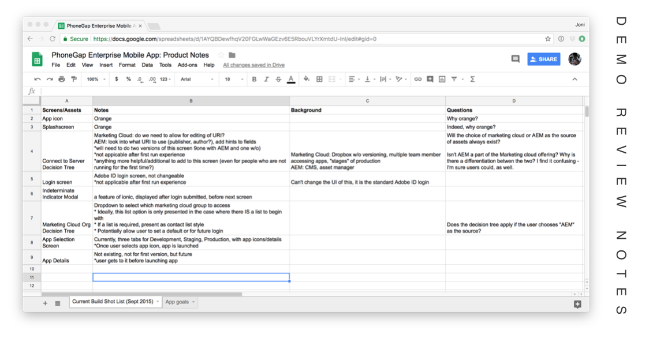Open text color picker
The width and height of the screenshot is (664, 353).
tap(291, 79)
